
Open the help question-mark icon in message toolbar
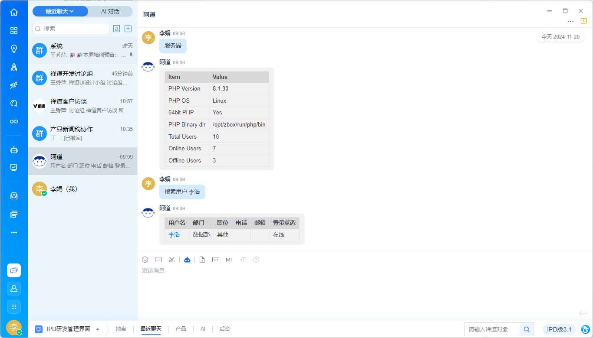pyautogui.click(x=256, y=260)
